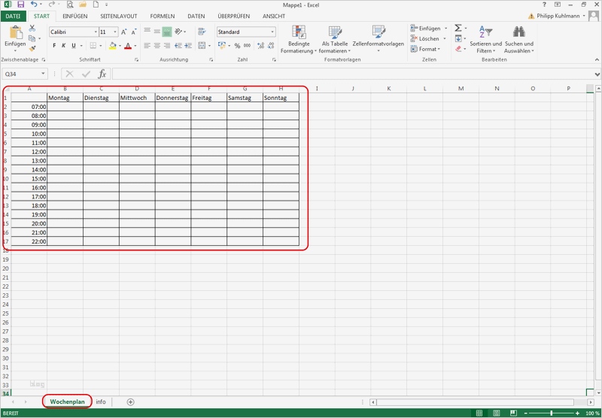Viewport: 602px width, 418px height.
Task: Add a decimal place
Action: point(260,46)
